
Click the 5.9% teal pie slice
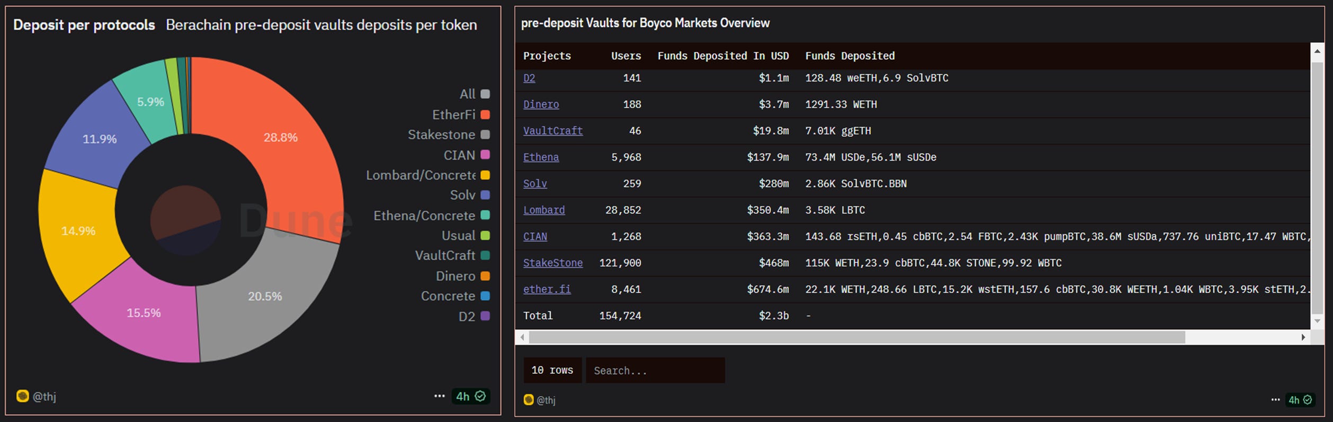point(150,102)
